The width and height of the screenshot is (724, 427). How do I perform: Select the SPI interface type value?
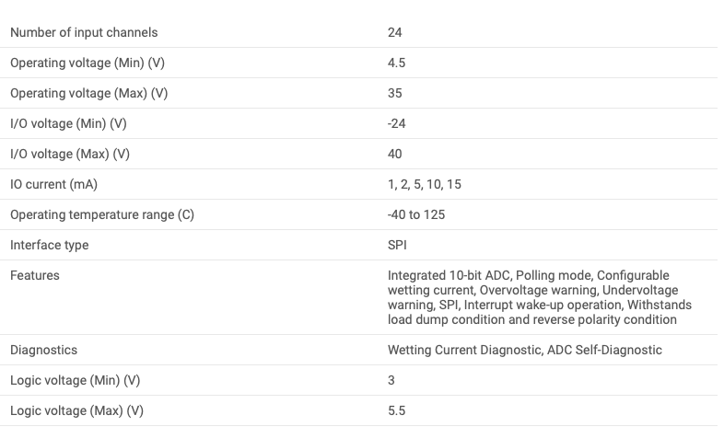point(397,246)
